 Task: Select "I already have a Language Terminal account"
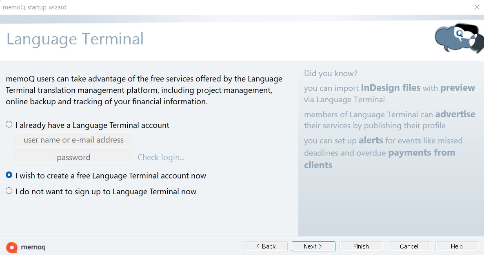(x=9, y=125)
